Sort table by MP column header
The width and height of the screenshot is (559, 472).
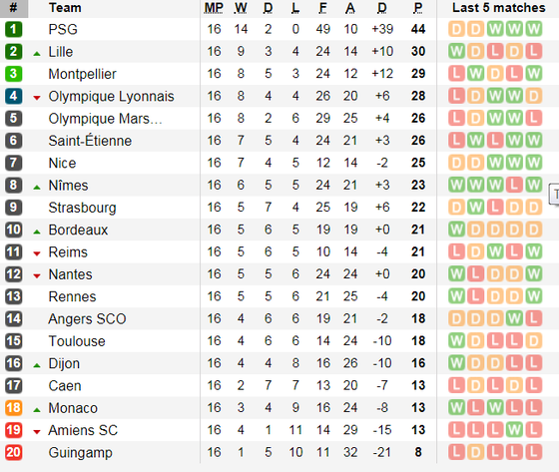coord(214,8)
